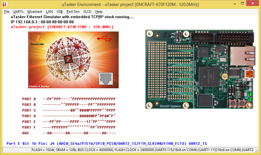Click the Kinetis chip at sphere center
Screen dimensions: 261x155
tap(68, 59)
